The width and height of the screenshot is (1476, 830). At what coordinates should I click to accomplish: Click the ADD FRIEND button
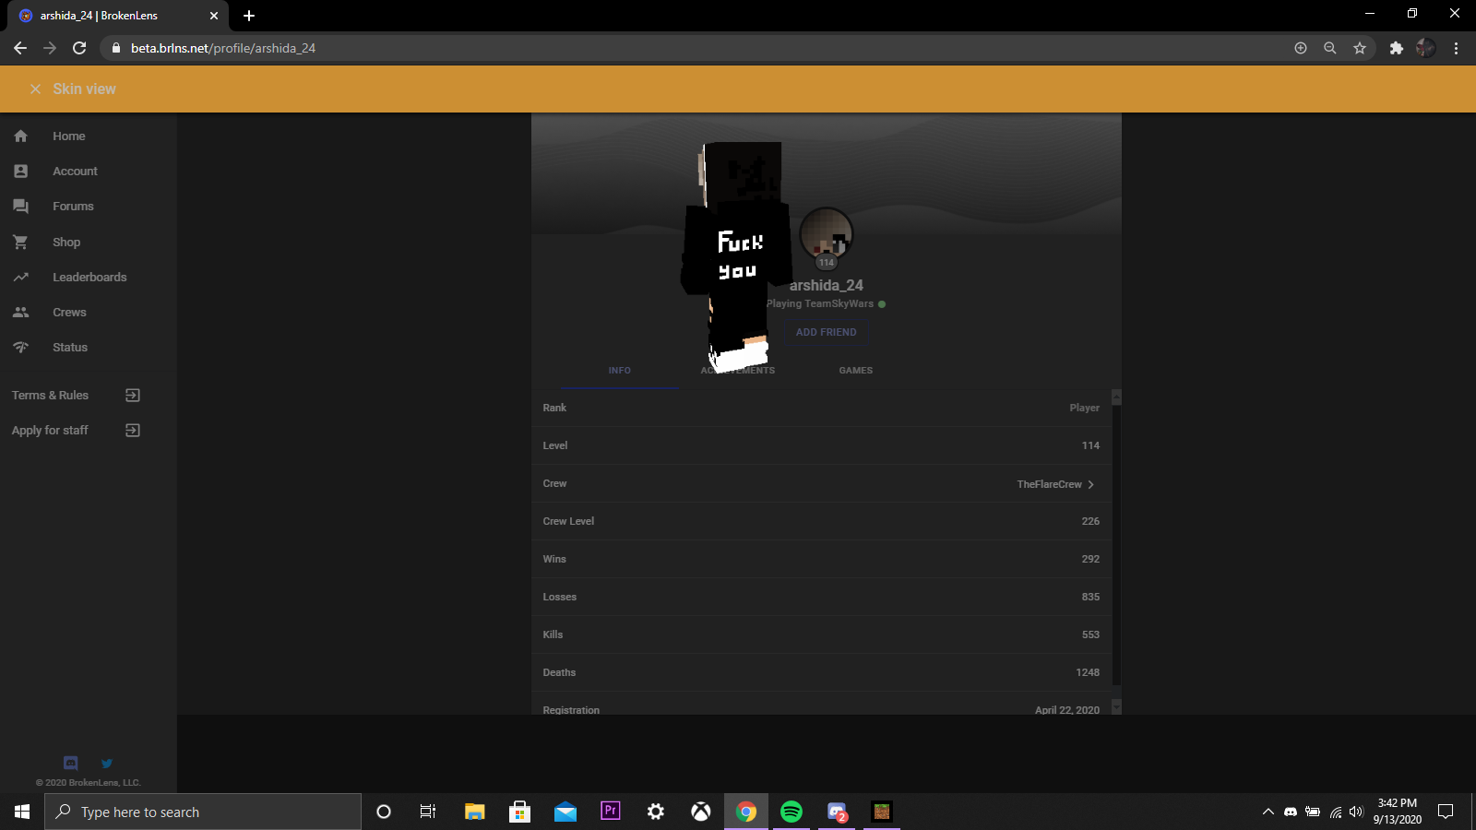point(826,332)
